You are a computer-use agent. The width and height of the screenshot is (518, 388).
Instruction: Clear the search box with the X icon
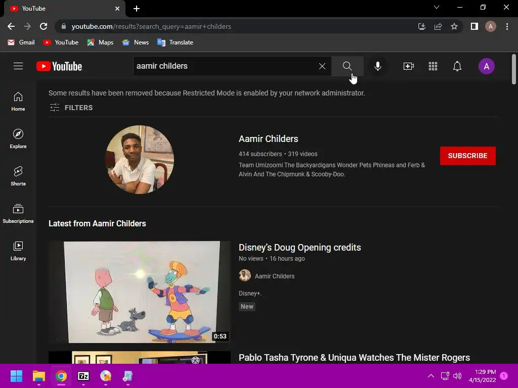(x=322, y=66)
